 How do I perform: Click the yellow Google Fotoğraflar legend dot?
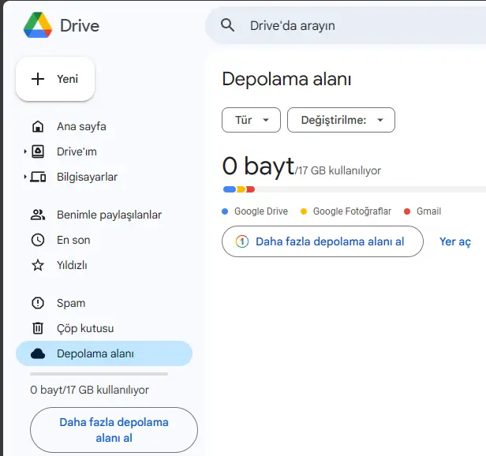[304, 211]
